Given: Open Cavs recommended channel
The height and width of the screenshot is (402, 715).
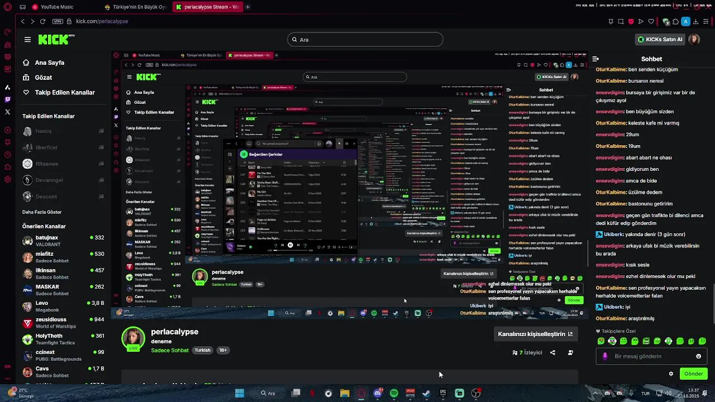Looking at the screenshot, I should click(63, 372).
